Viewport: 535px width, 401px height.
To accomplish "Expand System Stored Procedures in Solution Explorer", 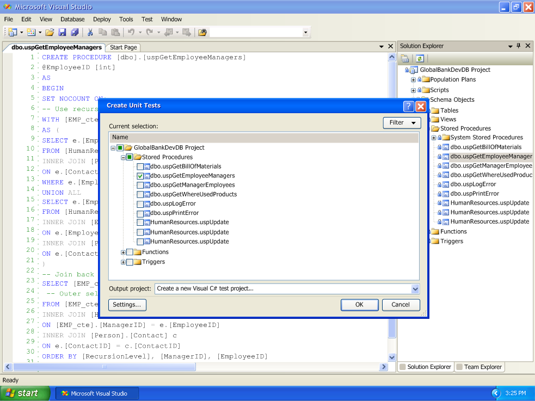I will 434,138.
